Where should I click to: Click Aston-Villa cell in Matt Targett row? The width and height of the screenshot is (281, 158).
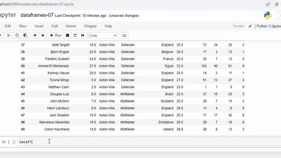pyautogui.click(x=107, y=45)
